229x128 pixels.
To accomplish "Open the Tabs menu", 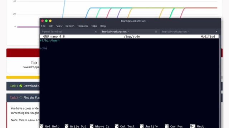I will (94, 26).
